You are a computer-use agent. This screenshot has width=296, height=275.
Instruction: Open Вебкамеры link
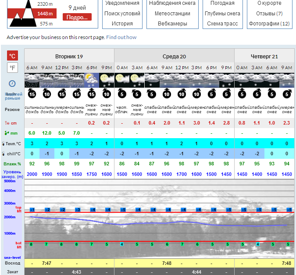172,24
